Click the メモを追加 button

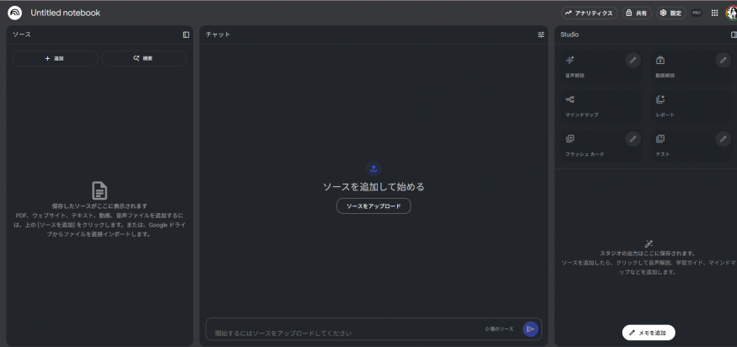[x=648, y=333]
